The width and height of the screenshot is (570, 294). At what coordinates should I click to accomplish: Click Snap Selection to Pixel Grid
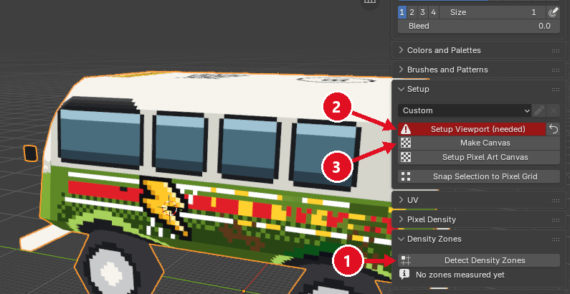[x=479, y=176]
